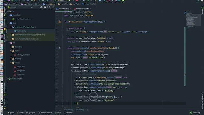Select activity_main.xml under layout folder
Image resolution: width=204 pixels, height=115 pixels.
pyautogui.click(x=23, y=55)
